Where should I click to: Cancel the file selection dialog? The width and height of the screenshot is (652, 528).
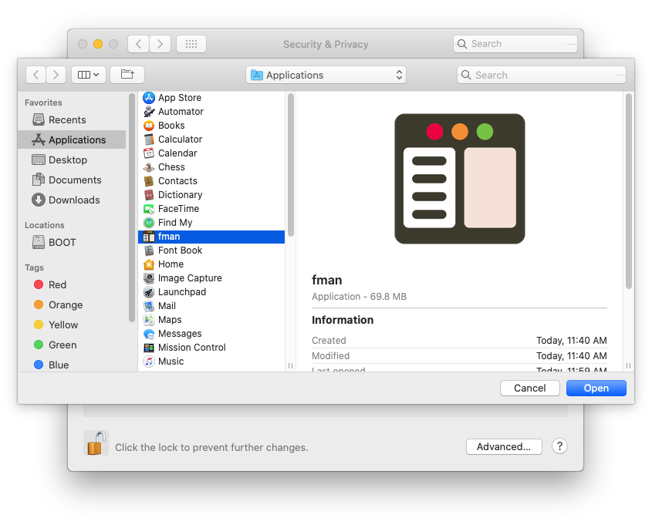530,388
